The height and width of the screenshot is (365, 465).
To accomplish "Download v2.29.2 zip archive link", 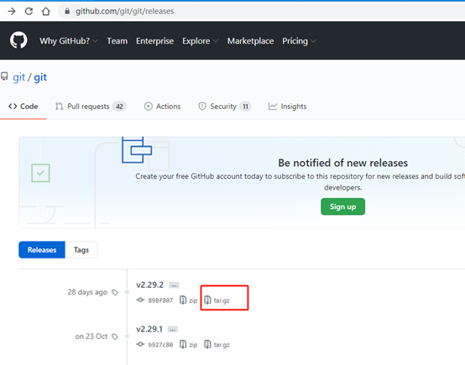I will pos(193,300).
